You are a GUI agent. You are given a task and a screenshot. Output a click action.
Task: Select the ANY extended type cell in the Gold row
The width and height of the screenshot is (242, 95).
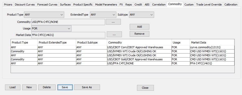pyautogui.click(x=57, y=59)
